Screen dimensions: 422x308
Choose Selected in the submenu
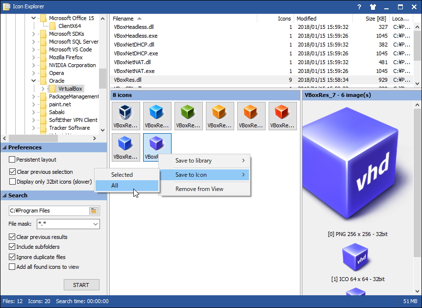127,175
